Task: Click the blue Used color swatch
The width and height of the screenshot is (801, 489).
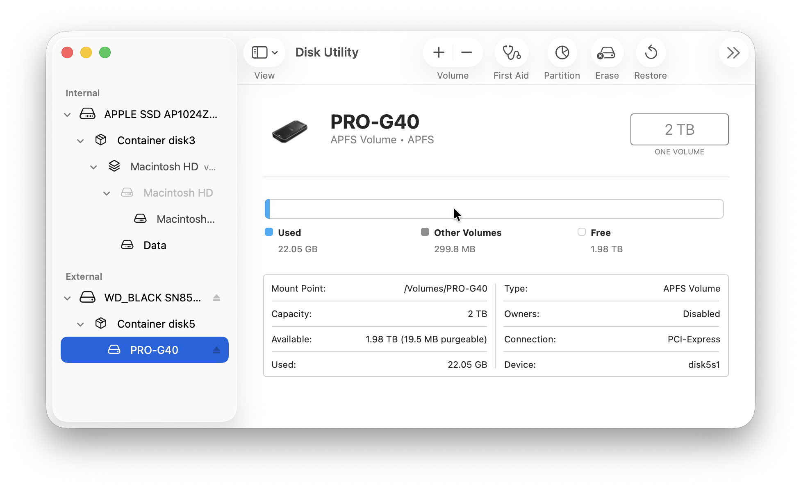Action: (269, 232)
